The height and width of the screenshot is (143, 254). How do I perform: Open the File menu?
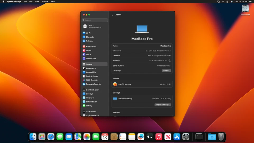point(25,2)
